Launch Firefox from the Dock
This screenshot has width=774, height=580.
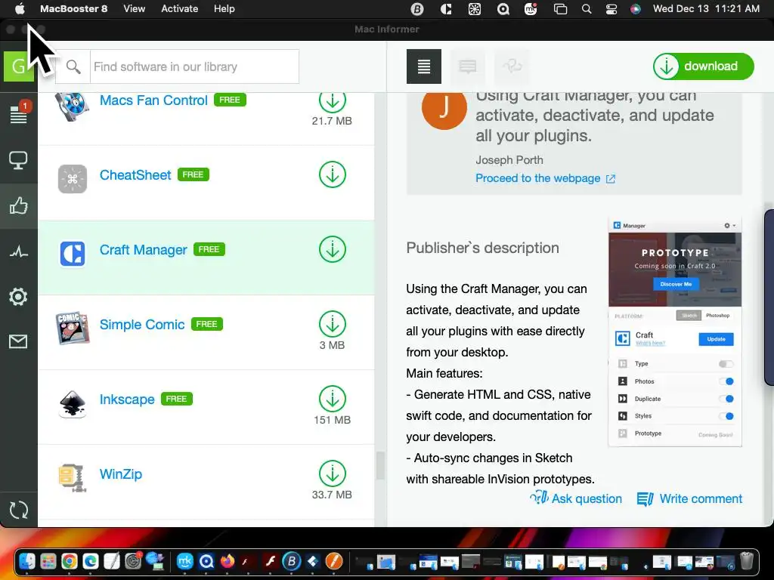point(228,561)
